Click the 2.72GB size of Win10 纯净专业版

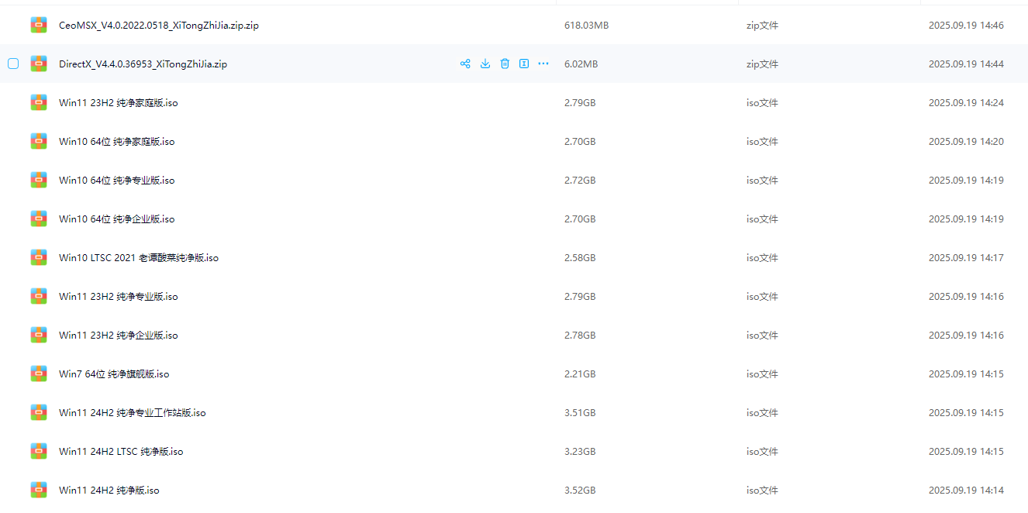pyautogui.click(x=580, y=180)
